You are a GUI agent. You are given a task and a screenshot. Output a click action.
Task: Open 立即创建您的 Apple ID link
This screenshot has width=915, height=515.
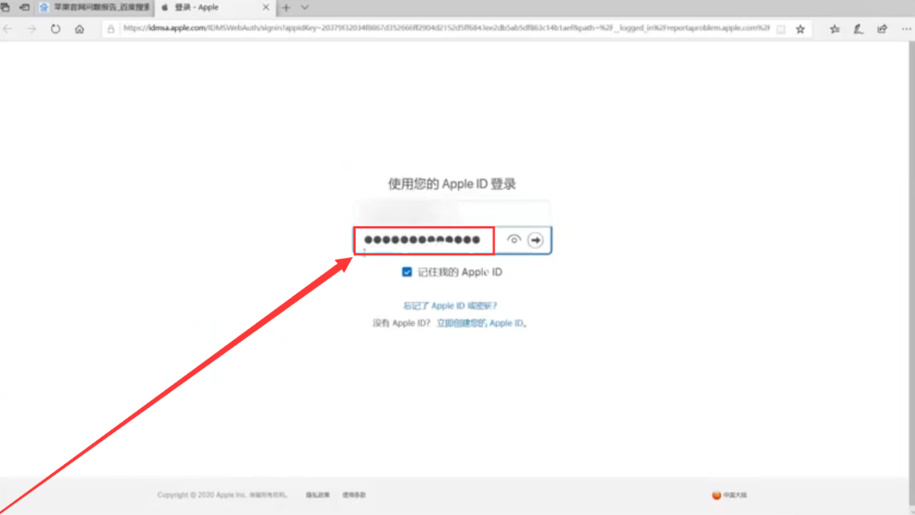tap(481, 323)
